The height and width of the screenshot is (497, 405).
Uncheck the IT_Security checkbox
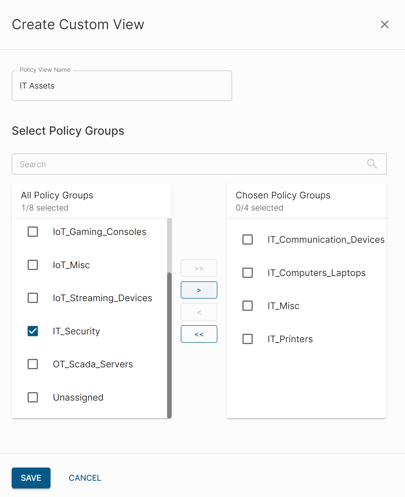coord(33,331)
